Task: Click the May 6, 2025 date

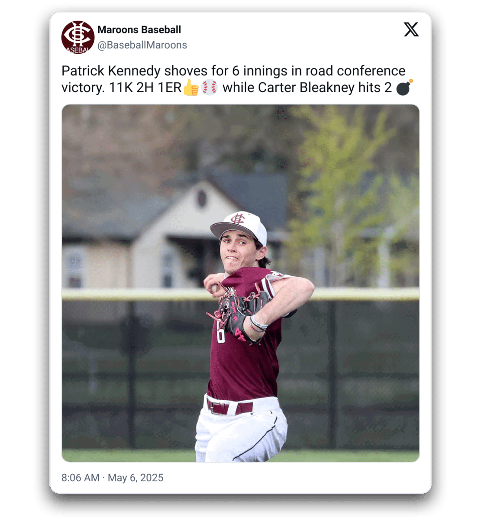Action: coord(136,478)
